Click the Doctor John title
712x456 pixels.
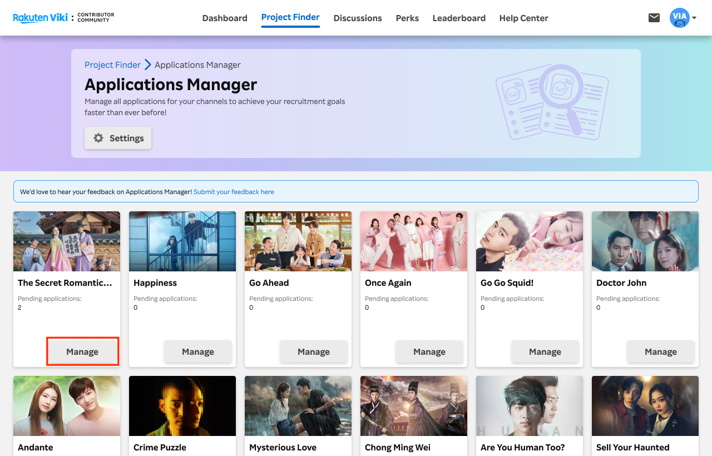[621, 282]
